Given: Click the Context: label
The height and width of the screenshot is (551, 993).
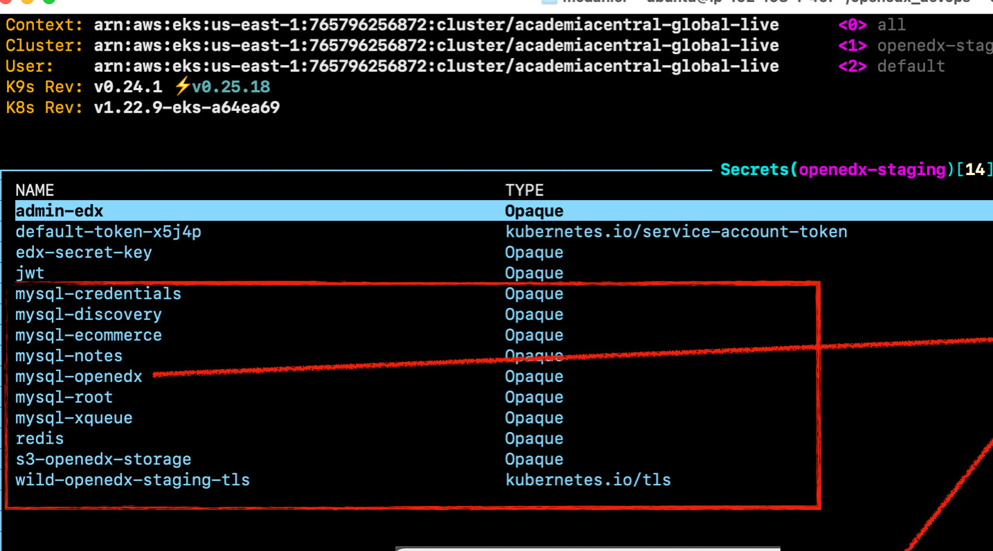Looking at the screenshot, I should [44, 25].
